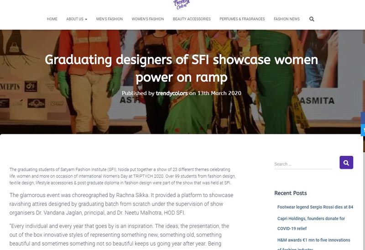Read H&M awards €1 mn post
The image size is (365, 250).
[x=315, y=240]
